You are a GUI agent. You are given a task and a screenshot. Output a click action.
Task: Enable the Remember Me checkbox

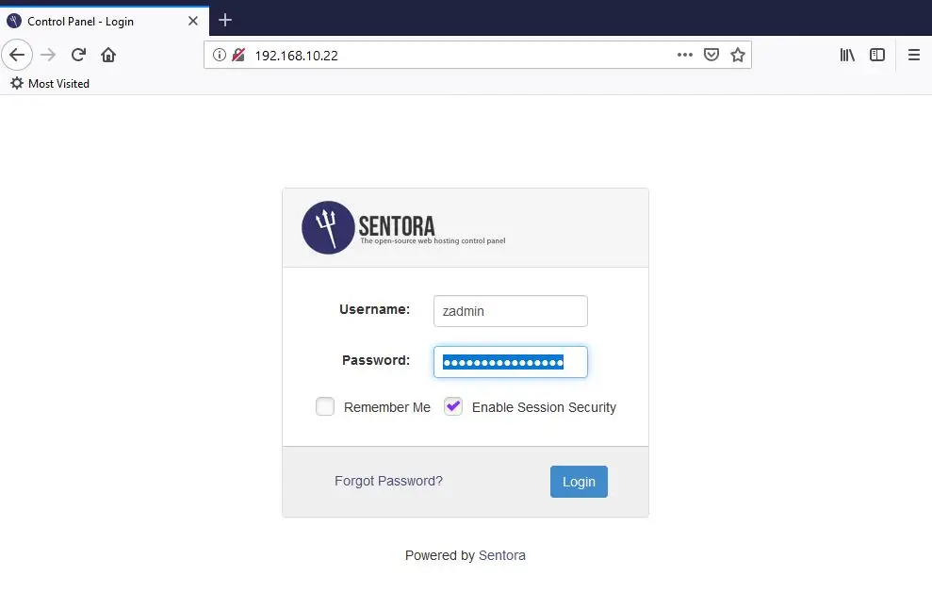[324, 406]
